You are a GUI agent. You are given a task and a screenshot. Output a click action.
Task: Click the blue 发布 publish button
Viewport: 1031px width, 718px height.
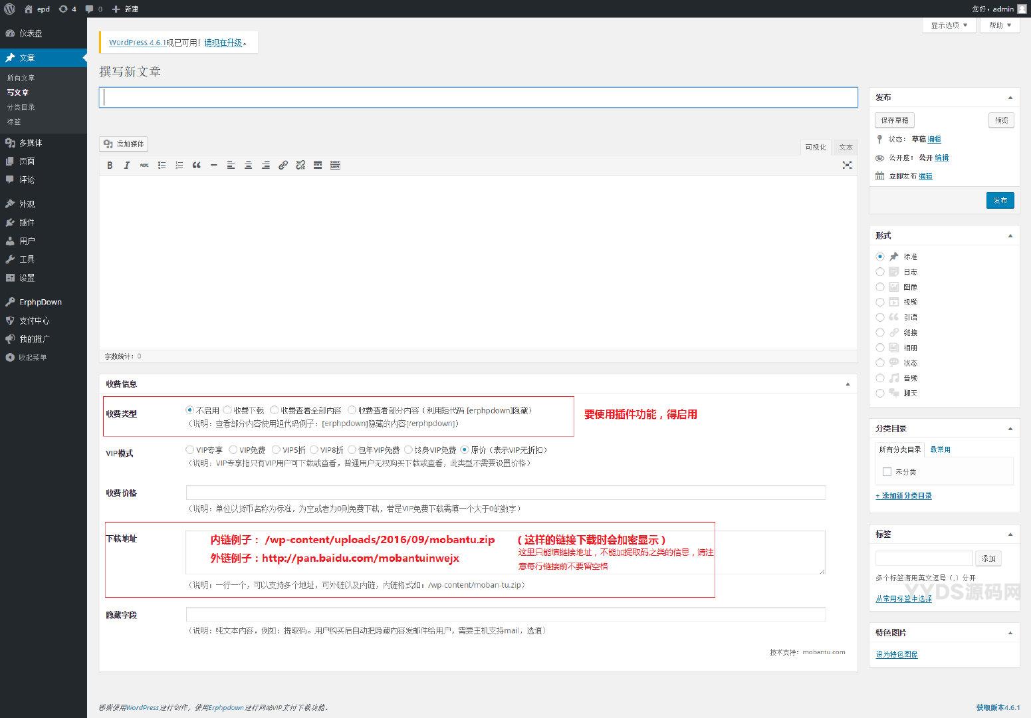[1000, 200]
